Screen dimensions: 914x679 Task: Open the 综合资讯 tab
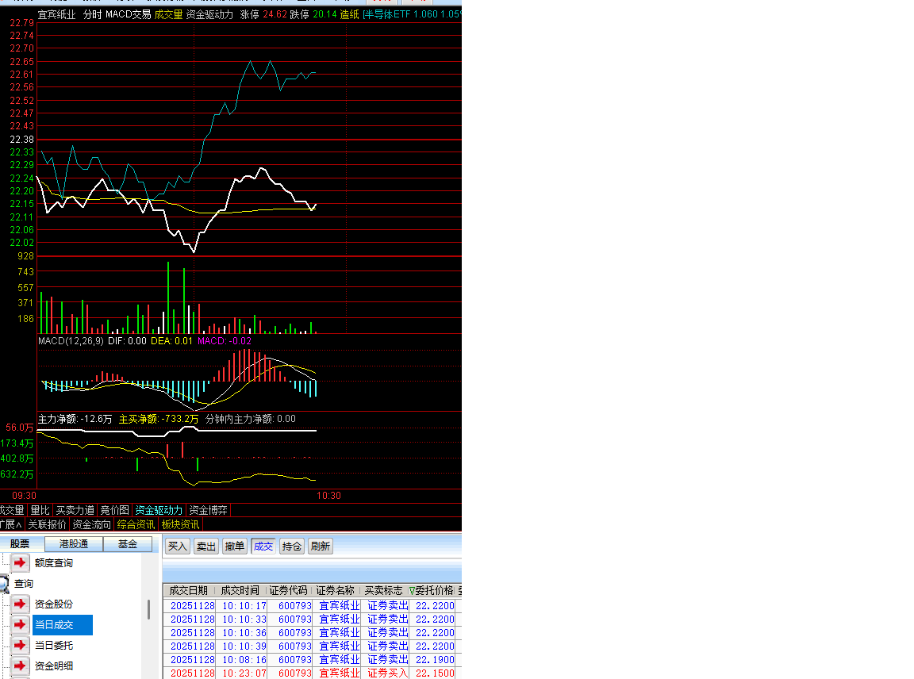[x=136, y=524]
